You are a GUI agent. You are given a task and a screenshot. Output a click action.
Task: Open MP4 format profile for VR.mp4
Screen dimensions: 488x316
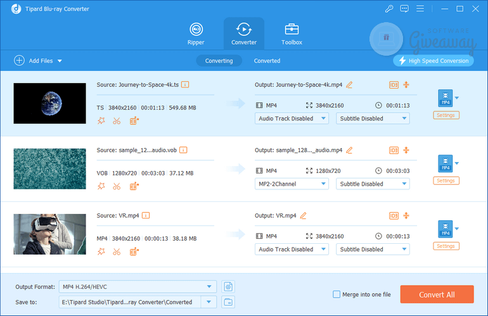446,229
